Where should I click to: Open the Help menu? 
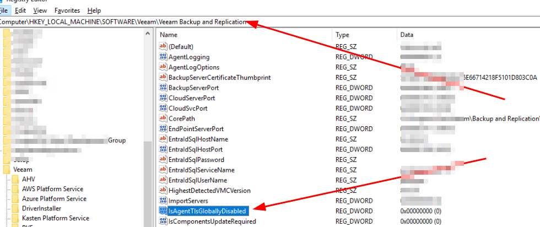[94, 10]
